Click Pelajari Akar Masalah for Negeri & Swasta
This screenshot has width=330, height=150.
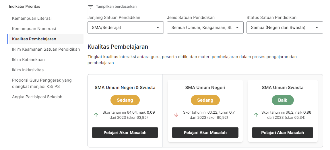pos(125,133)
